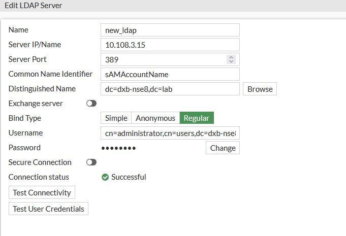Open Test User Credentials
The image size is (346, 236).
[48, 209]
